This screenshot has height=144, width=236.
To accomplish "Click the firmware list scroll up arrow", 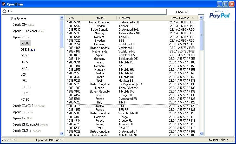I will pyautogui.click(x=201, y=18).
